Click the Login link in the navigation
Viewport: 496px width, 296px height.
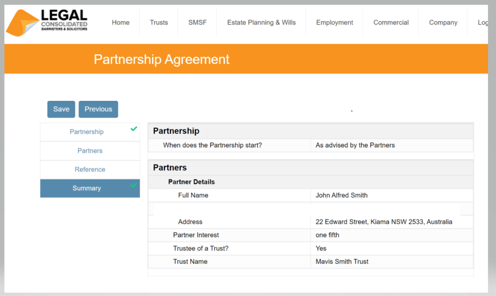click(482, 22)
